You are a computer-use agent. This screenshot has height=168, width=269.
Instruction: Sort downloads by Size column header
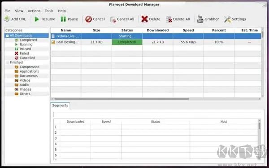pyautogui.click(x=96, y=30)
